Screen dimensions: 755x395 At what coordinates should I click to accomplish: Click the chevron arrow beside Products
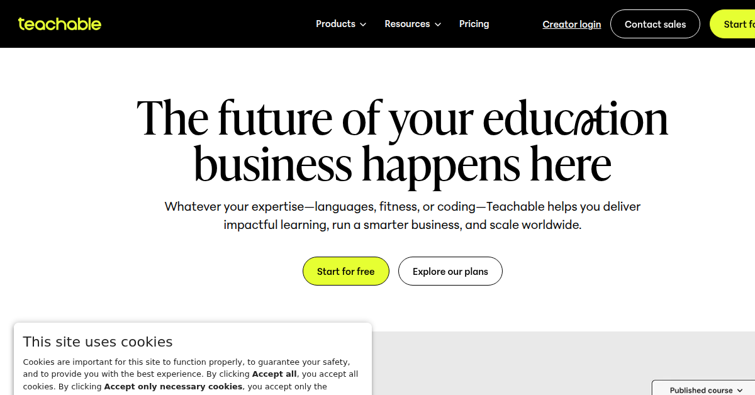tap(363, 25)
